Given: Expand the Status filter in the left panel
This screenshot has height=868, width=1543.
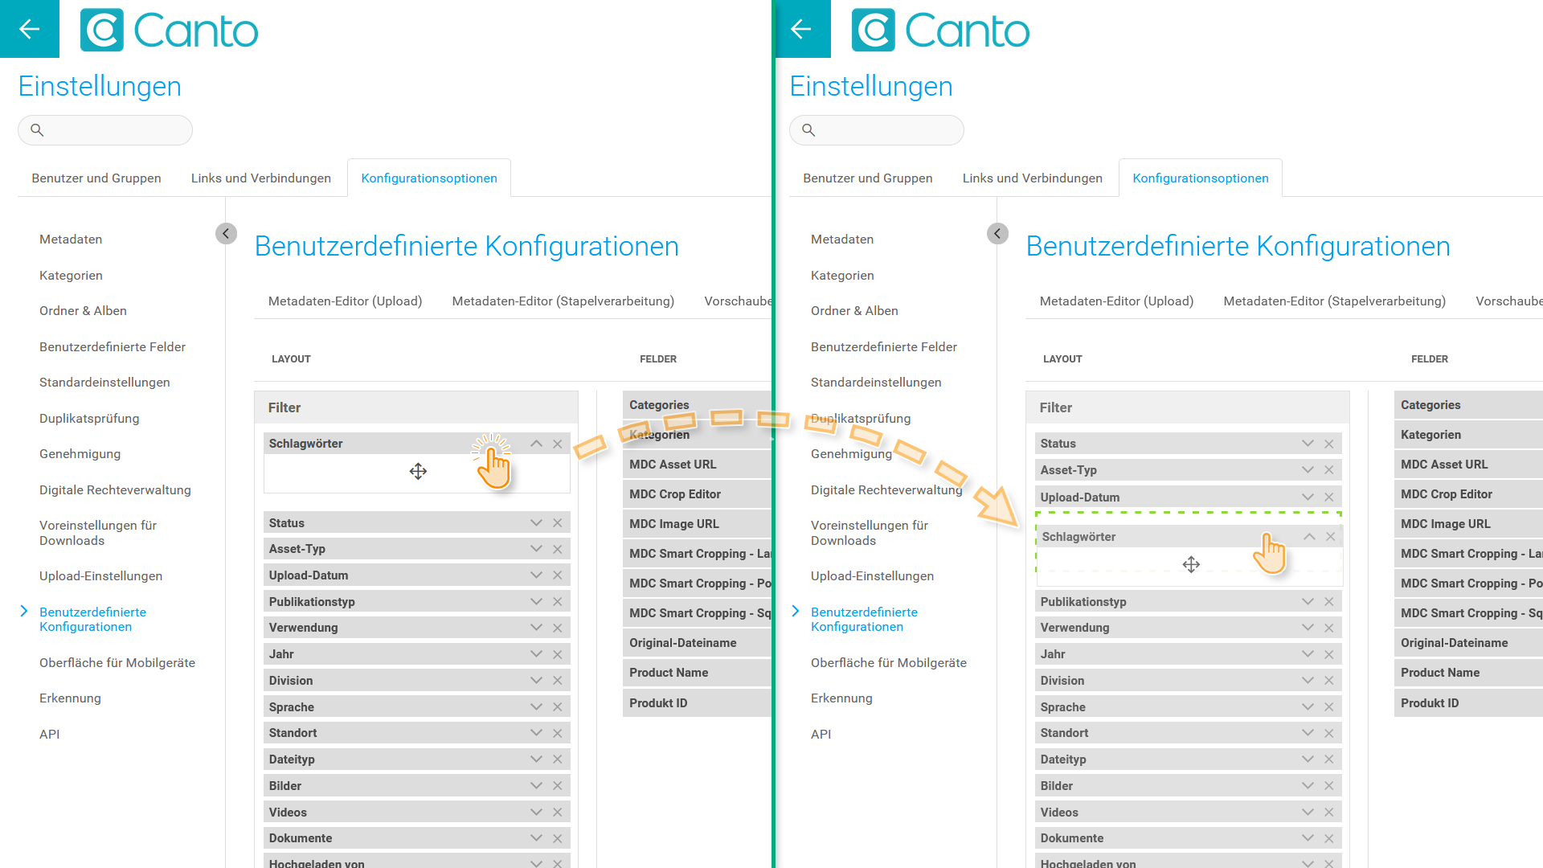Looking at the screenshot, I should [536, 522].
